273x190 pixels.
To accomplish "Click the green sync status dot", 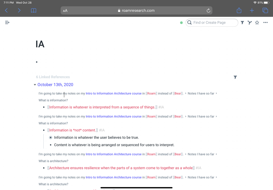I will coord(181,23).
